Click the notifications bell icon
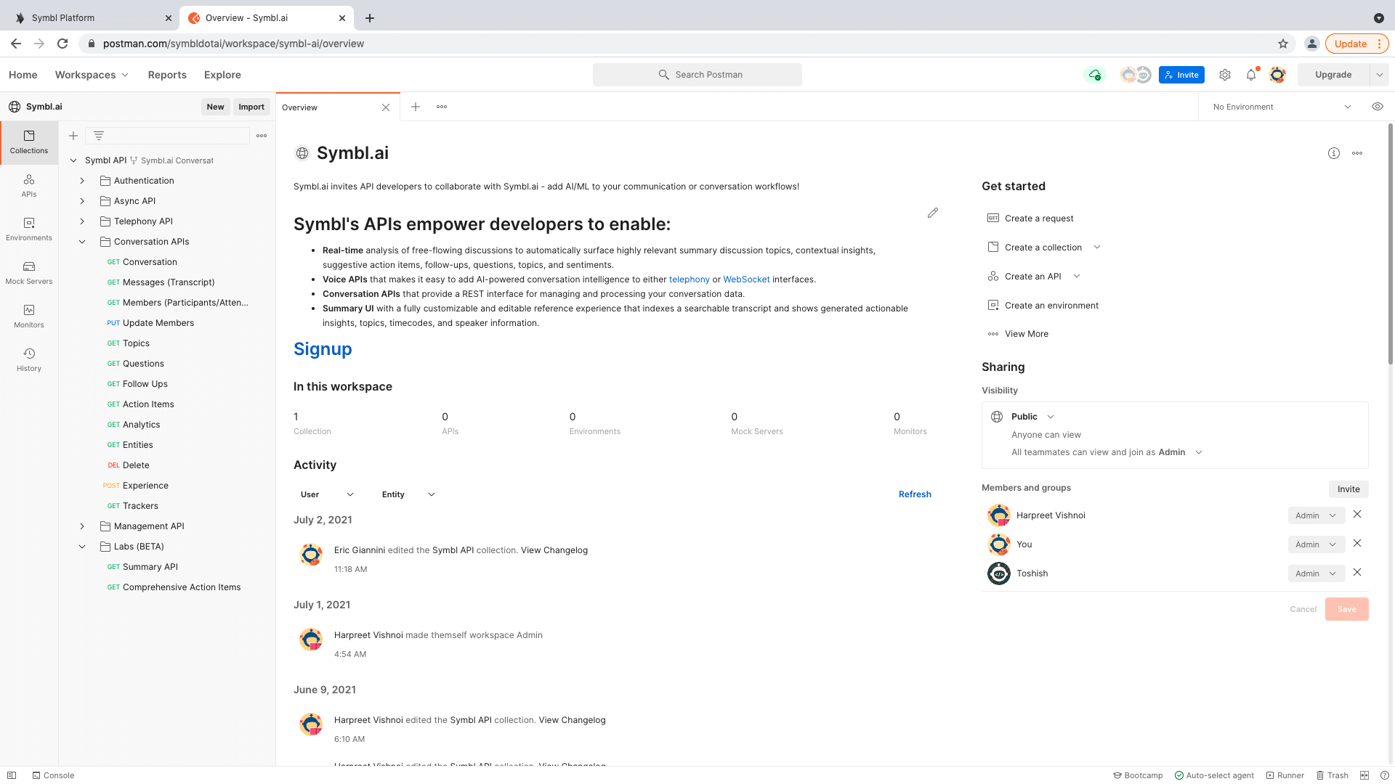The width and height of the screenshot is (1395, 784). (x=1251, y=75)
